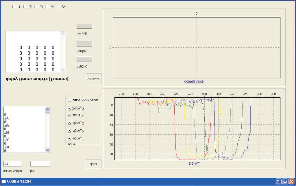Click the 300 tick label on signal chart
The image size is (296, 186).
click(218, 94)
